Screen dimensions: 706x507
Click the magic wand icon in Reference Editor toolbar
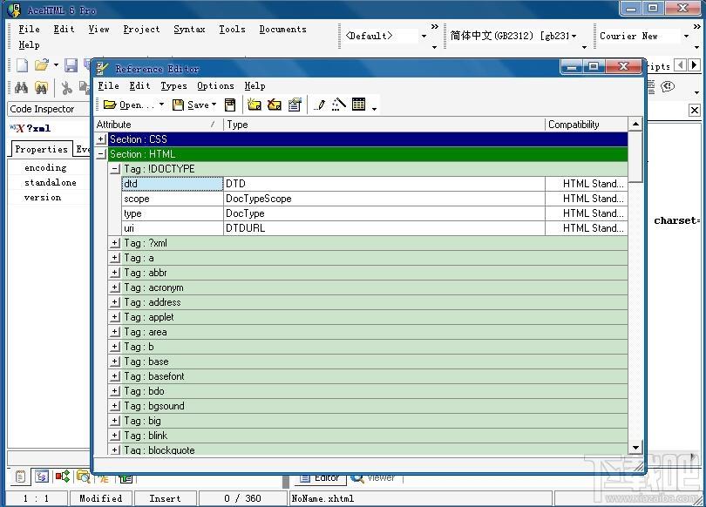pos(338,105)
